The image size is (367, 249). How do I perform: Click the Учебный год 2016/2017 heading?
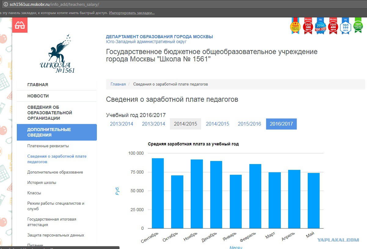click(136, 115)
